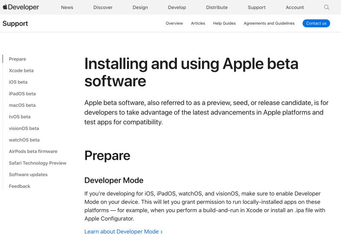Open the search magnifier icon
This screenshot has height=247, width=341.
click(327, 7)
